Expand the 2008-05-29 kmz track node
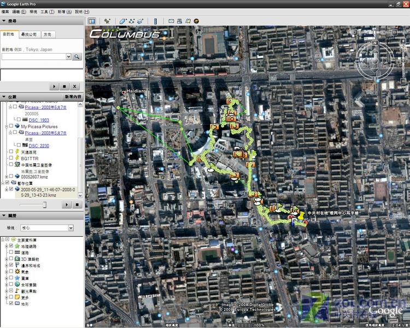The height and width of the screenshot is (328, 410). (x=7, y=189)
